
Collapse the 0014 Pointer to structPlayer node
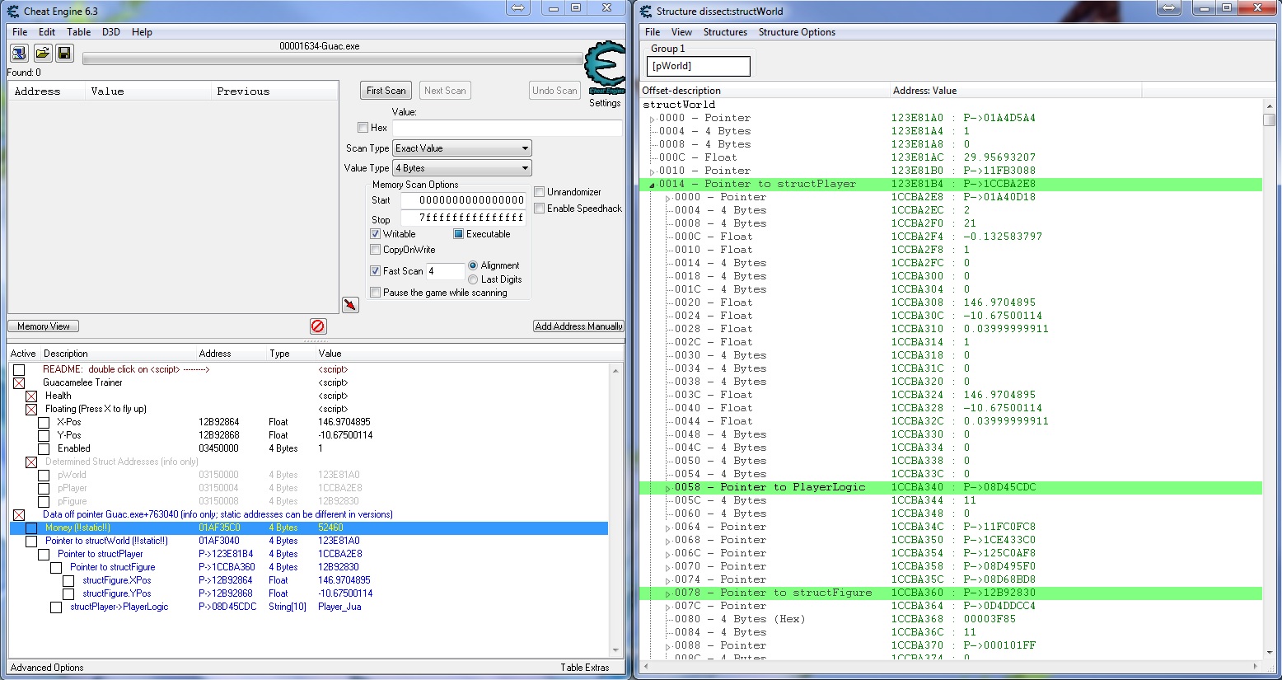point(652,185)
